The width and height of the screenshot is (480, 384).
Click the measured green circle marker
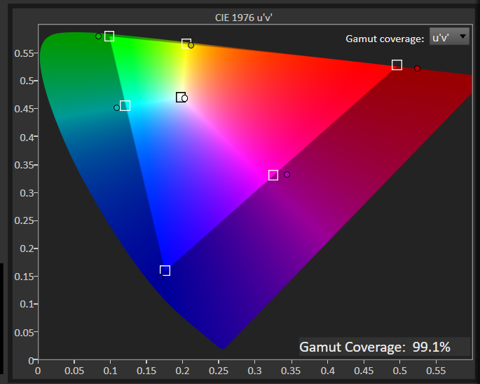(99, 37)
